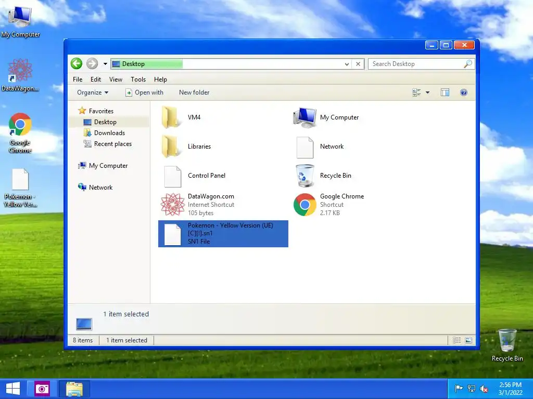
Task: Open the Tools menu
Action: pos(138,79)
